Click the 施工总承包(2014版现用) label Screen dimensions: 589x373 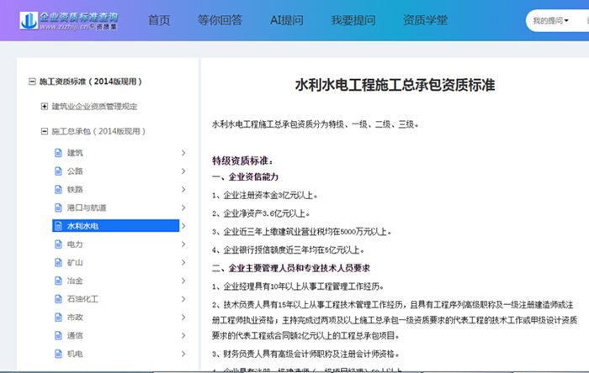pos(98,131)
